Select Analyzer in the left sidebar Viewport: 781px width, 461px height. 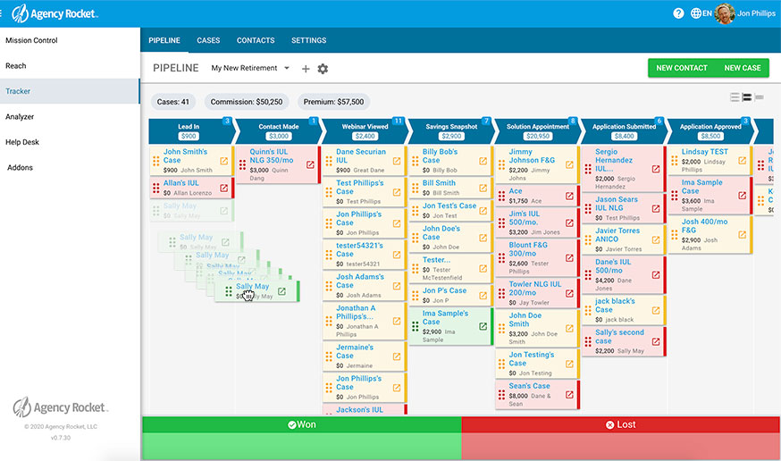pos(20,116)
